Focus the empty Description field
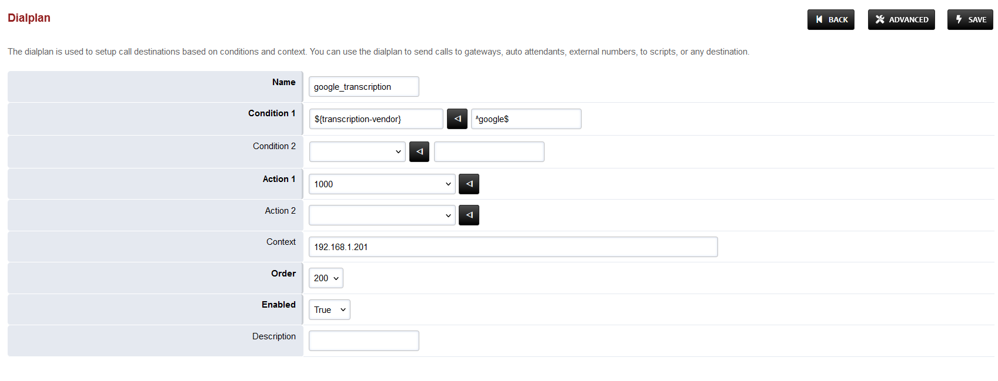Image resolution: width=998 pixels, height=381 pixels. click(363, 341)
